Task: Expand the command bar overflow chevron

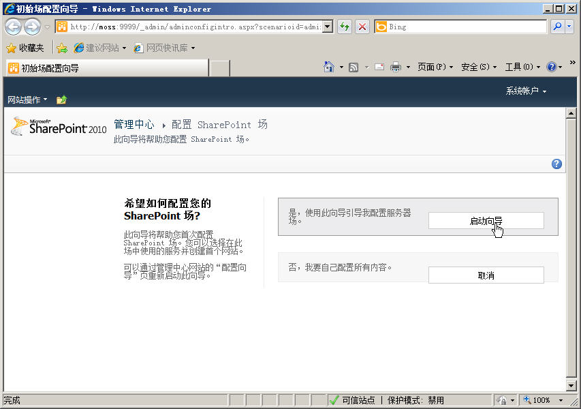Action: 572,62
